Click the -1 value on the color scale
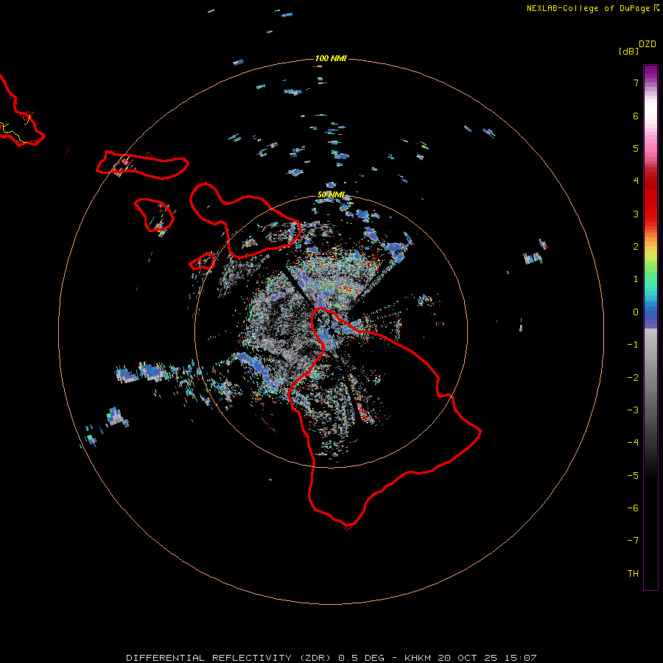663x663 pixels. [x=633, y=345]
